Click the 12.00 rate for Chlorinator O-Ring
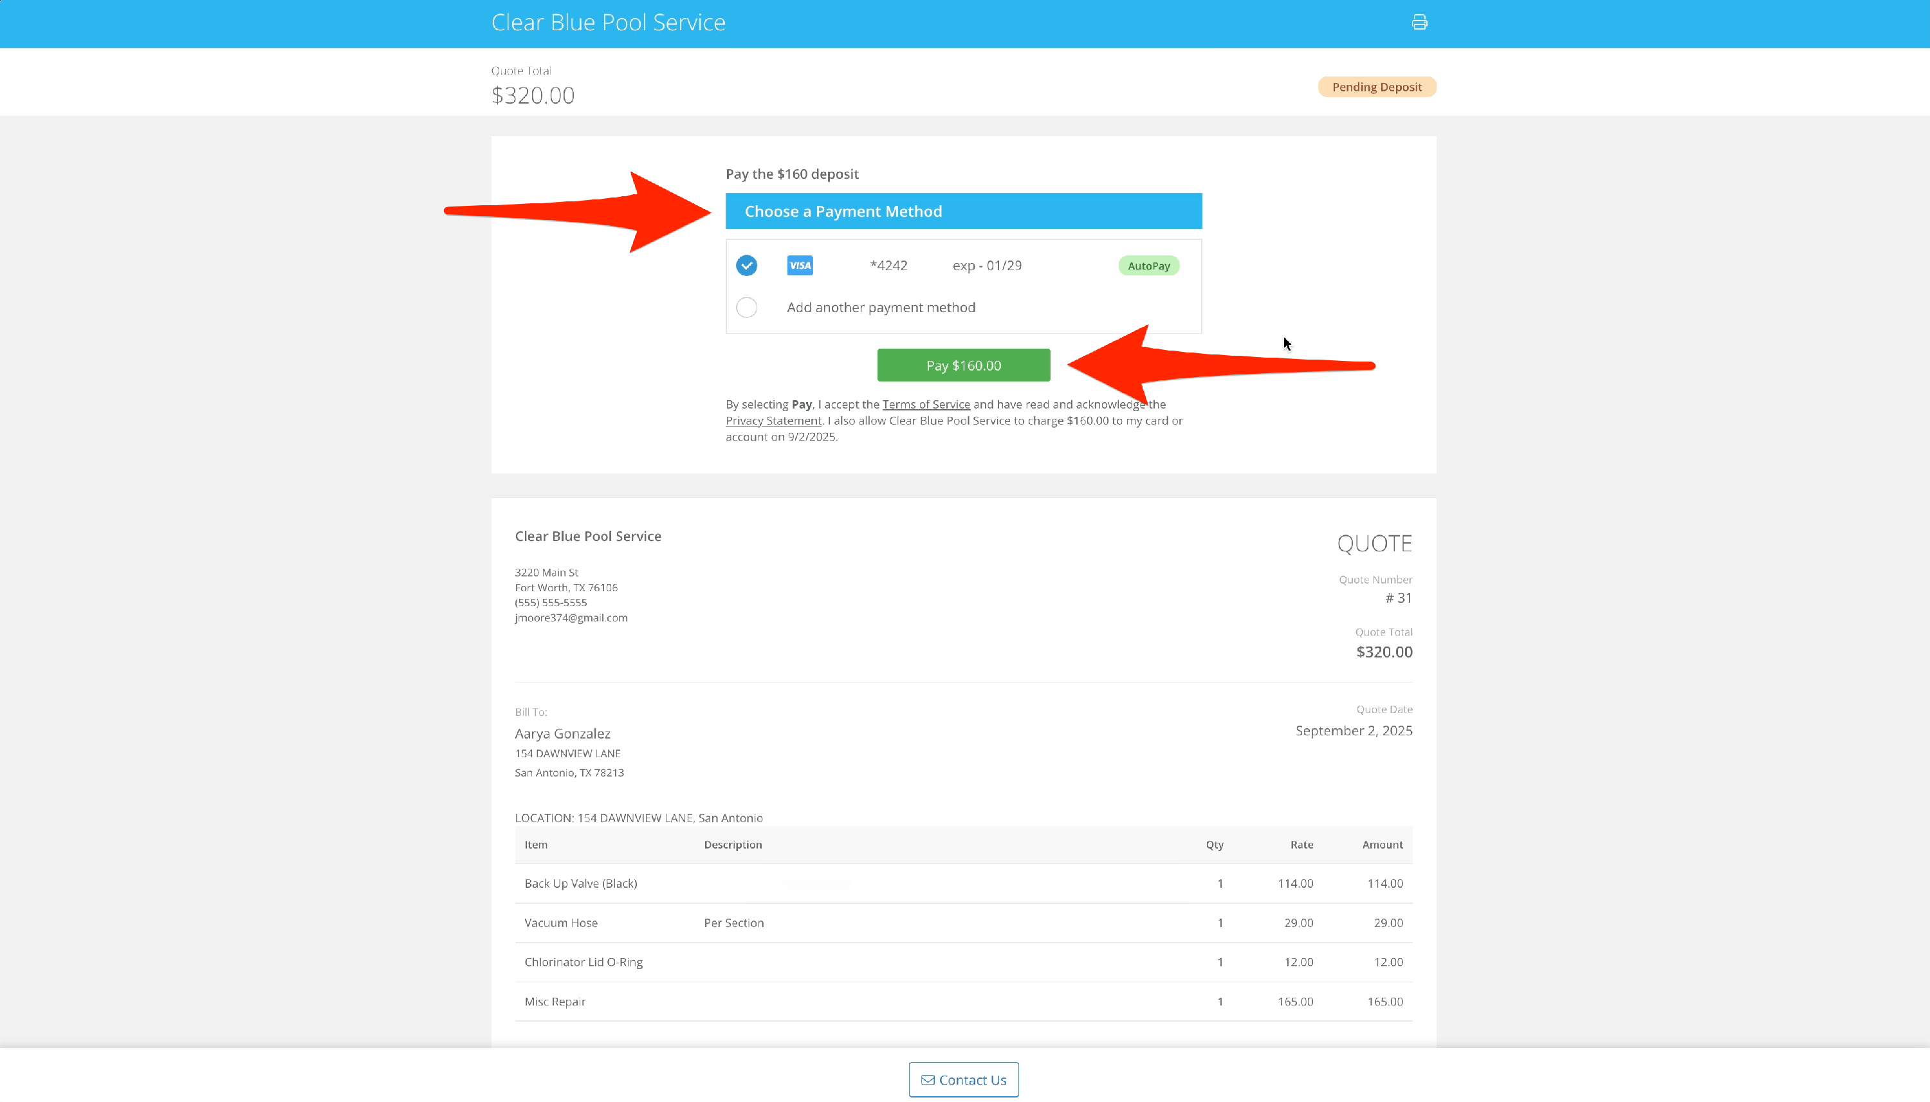 click(1299, 962)
